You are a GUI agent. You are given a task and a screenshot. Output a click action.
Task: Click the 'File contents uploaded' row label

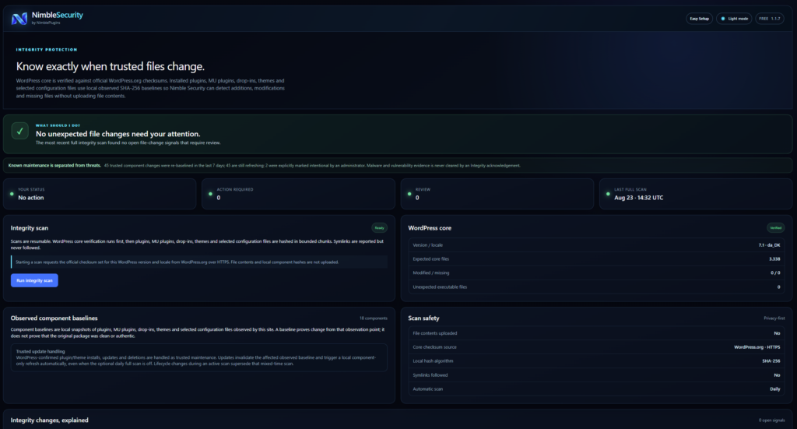point(434,333)
